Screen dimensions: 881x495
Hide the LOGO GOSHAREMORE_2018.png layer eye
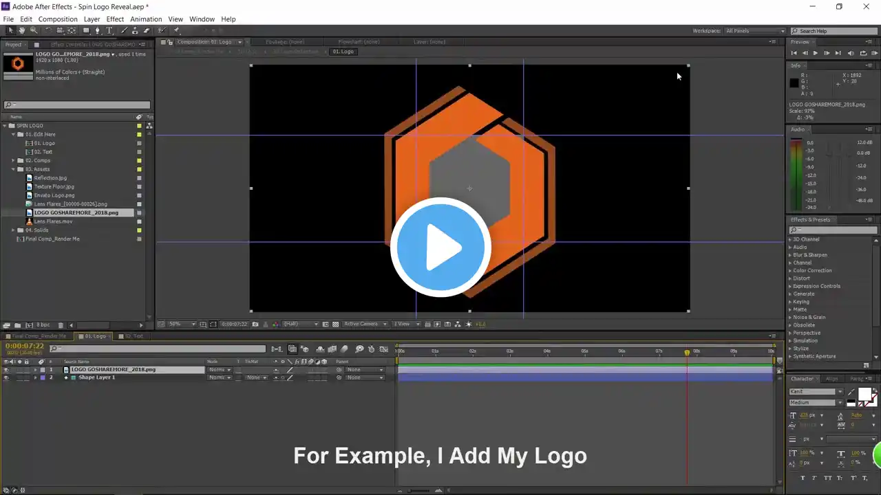[6, 370]
